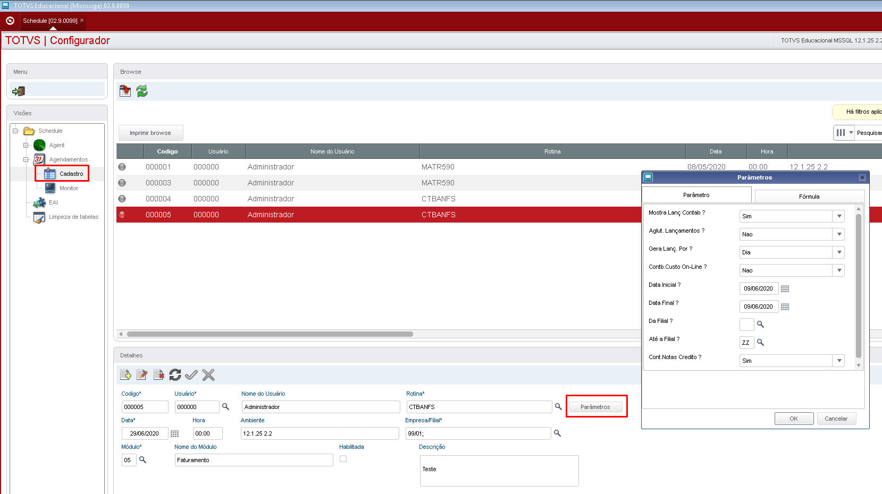This screenshot has width=882, height=494.
Task: Click the Imprimir browse button
Action: click(150, 133)
